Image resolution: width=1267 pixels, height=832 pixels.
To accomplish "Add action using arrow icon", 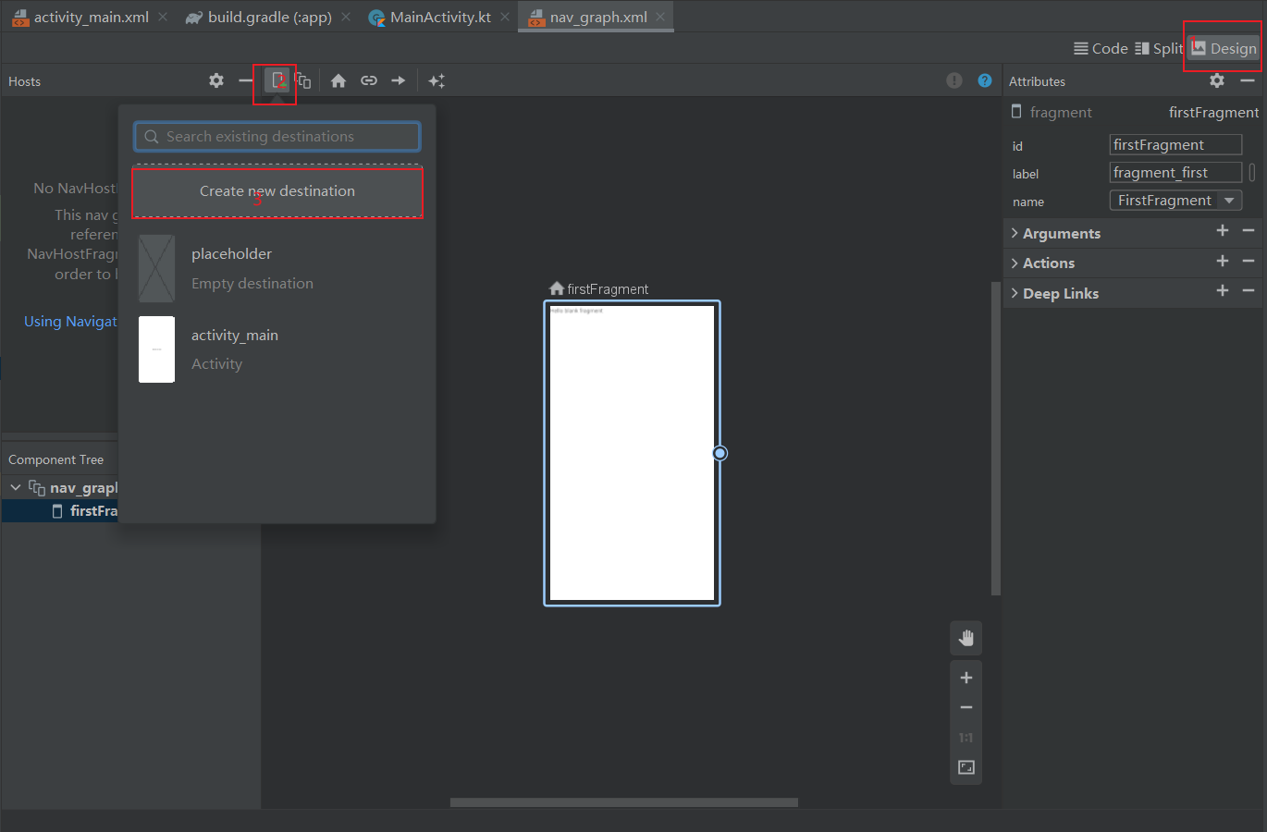I will (x=399, y=80).
